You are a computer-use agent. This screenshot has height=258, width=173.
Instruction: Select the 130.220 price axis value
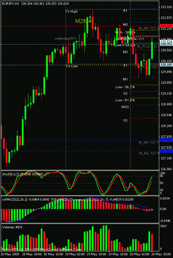coord(166,61)
